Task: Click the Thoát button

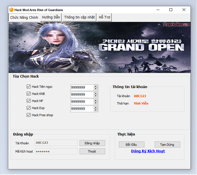Action: pyautogui.click(x=92, y=151)
